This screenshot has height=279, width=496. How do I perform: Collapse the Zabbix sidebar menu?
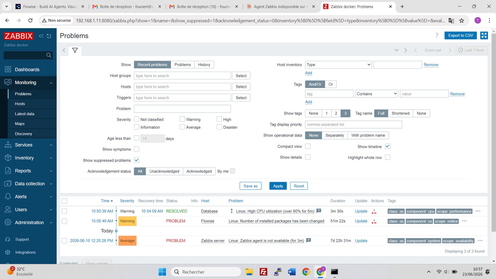41,36
